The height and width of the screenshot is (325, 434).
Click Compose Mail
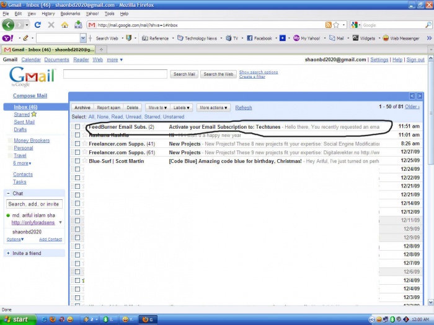click(30, 95)
